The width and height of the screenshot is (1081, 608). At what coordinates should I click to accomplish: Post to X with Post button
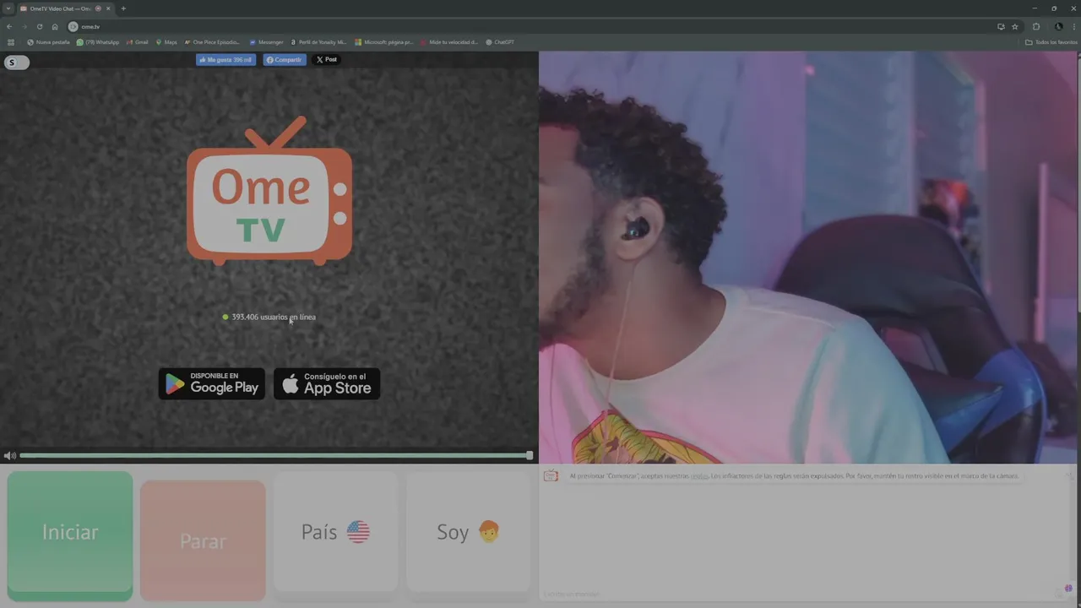click(x=326, y=60)
